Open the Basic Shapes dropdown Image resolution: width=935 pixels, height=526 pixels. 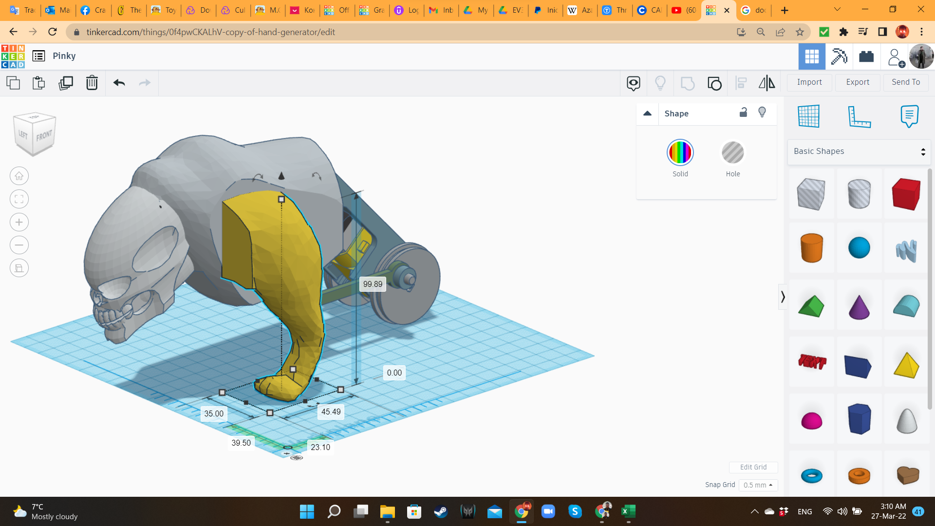[859, 151]
